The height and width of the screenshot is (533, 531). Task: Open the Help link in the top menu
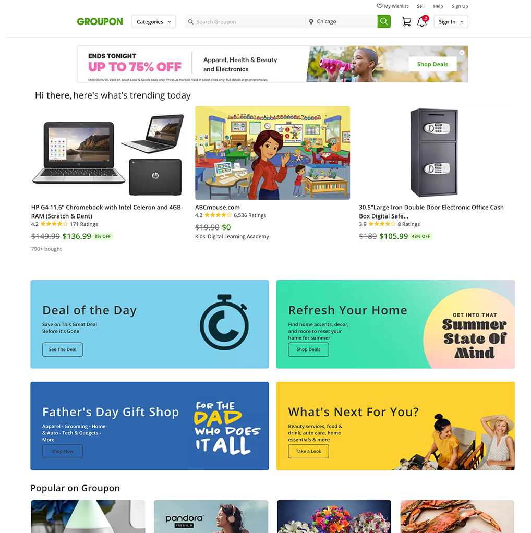(x=438, y=6)
